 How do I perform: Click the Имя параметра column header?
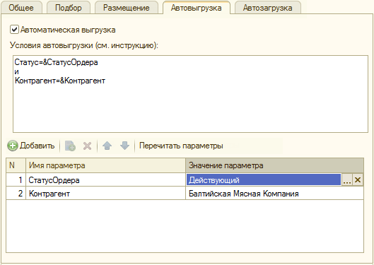point(105,165)
